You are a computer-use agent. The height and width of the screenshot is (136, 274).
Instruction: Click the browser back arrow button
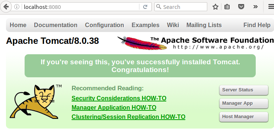(6, 7)
